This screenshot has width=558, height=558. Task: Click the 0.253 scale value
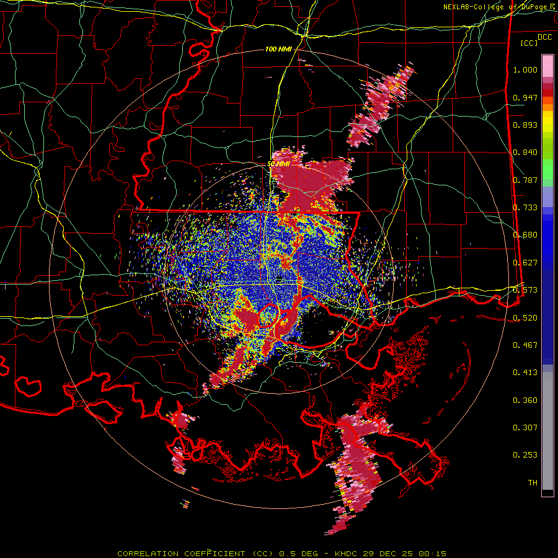tap(525, 455)
